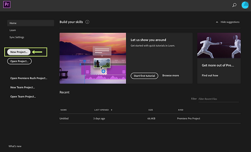This screenshot has width=251, height=152.
Task: Click the Let us show you around heading
Action: 148,40
